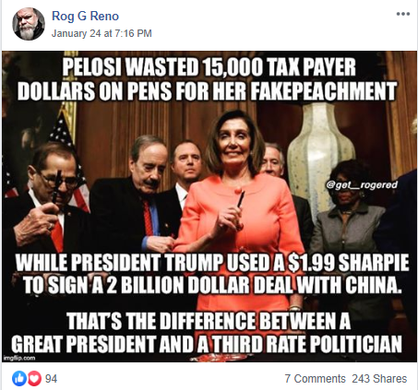View who reacted via the 94 count
The height and width of the screenshot is (390, 418).
(x=51, y=378)
